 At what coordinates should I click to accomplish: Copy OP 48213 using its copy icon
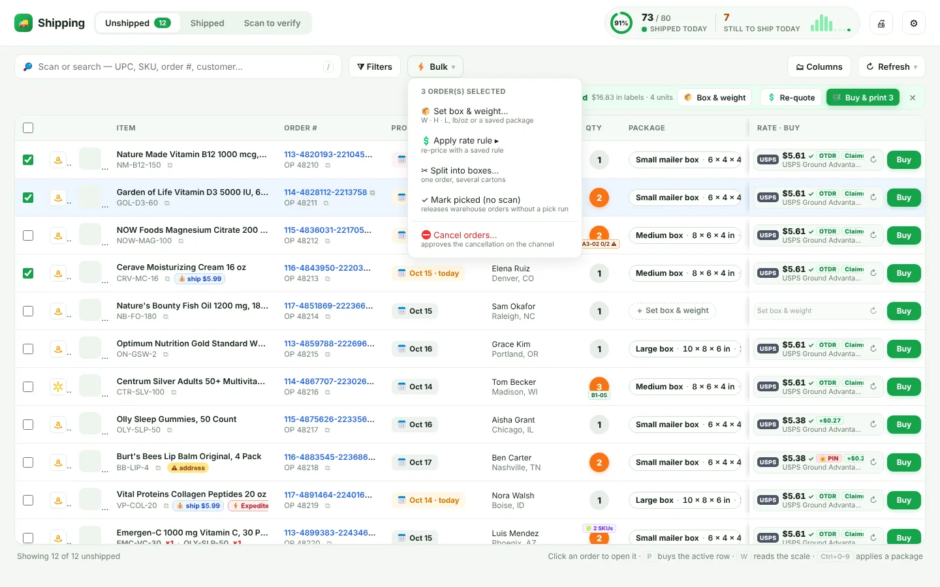pyautogui.click(x=328, y=279)
